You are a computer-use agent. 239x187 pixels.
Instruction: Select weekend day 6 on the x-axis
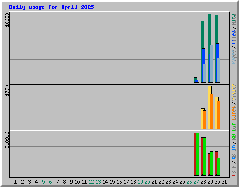(50, 182)
